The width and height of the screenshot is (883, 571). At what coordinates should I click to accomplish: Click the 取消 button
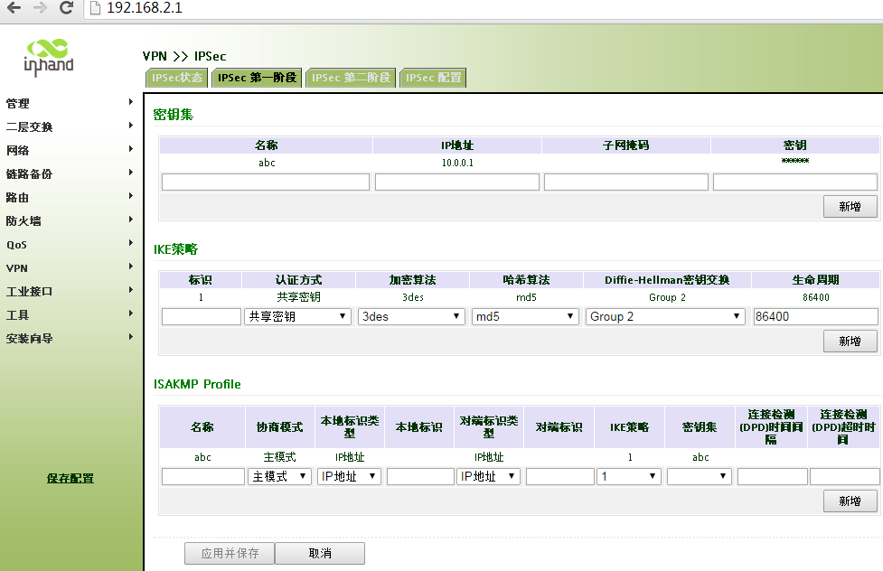click(320, 553)
